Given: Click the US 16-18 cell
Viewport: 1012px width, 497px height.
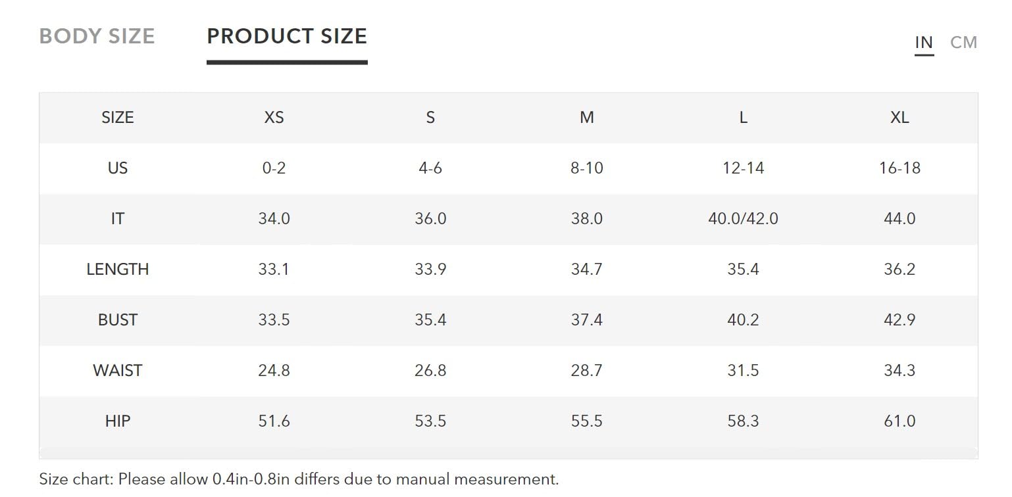Looking at the screenshot, I should [899, 168].
